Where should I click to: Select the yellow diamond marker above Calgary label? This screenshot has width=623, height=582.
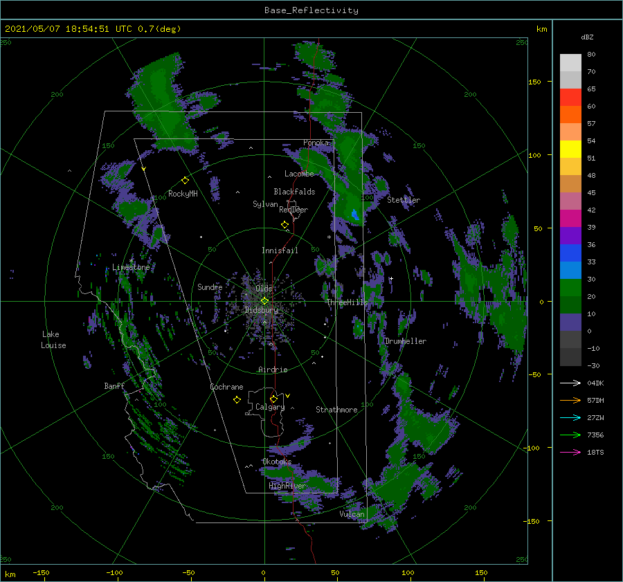[x=273, y=399]
